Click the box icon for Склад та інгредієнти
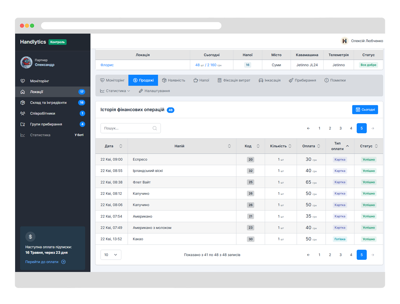 tap(23, 103)
